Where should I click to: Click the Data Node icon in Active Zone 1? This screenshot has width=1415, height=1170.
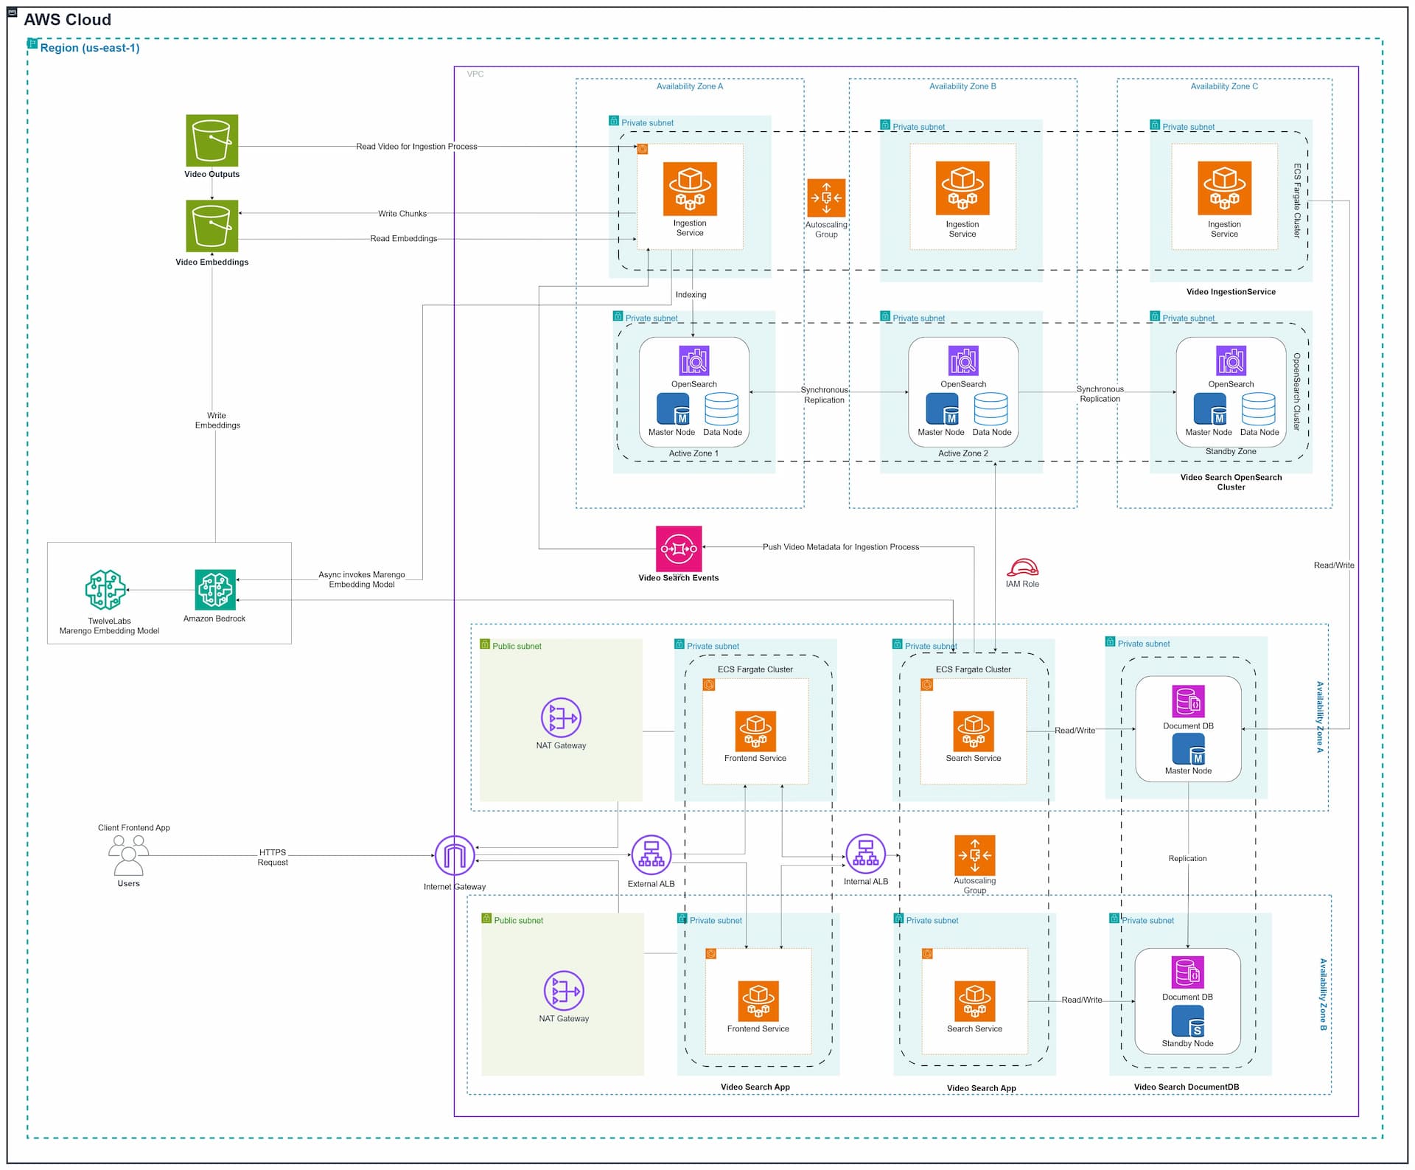[722, 409]
